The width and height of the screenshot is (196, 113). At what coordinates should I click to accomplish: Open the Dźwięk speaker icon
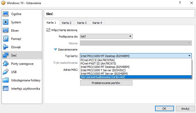point(6,47)
